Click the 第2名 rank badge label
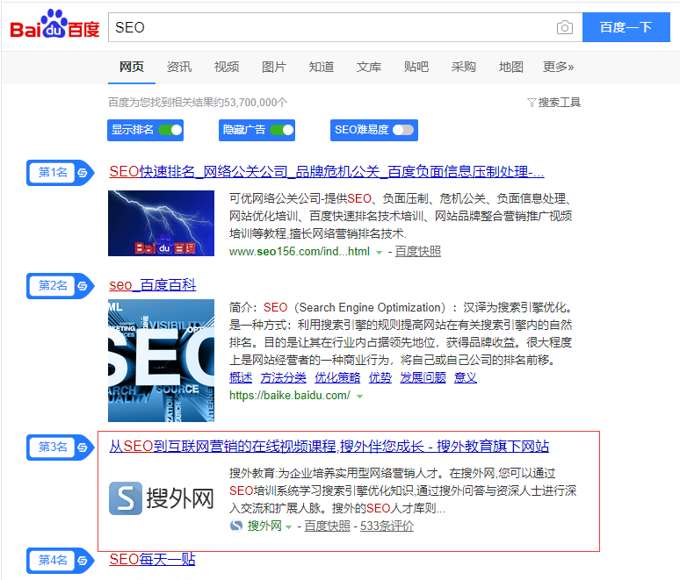This screenshot has width=680, height=580. tap(53, 285)
